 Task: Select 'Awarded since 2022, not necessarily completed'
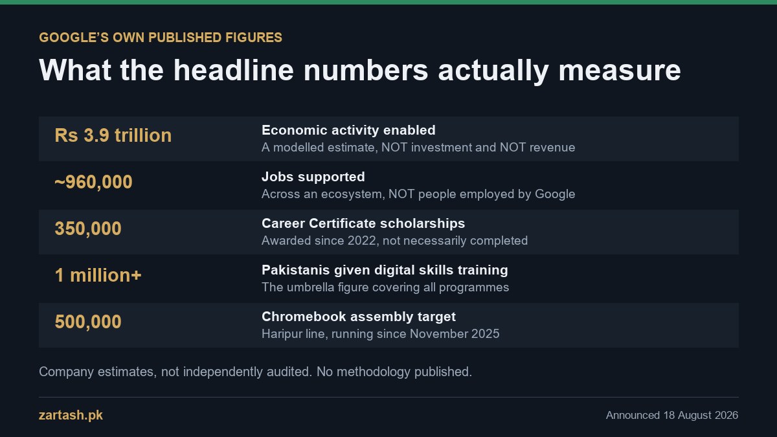click(394, 241)
